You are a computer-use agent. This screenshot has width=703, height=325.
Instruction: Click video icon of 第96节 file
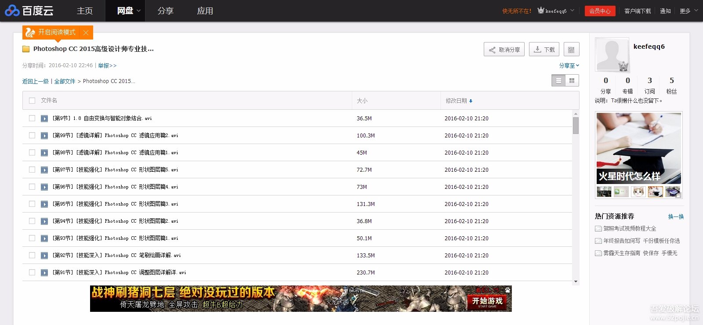coord(44,187)
